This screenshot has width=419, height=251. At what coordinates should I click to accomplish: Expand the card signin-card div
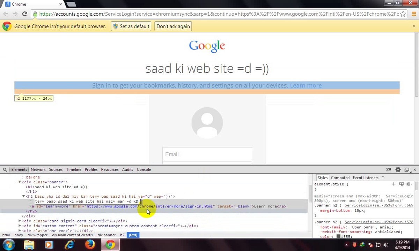click(20, 221)
